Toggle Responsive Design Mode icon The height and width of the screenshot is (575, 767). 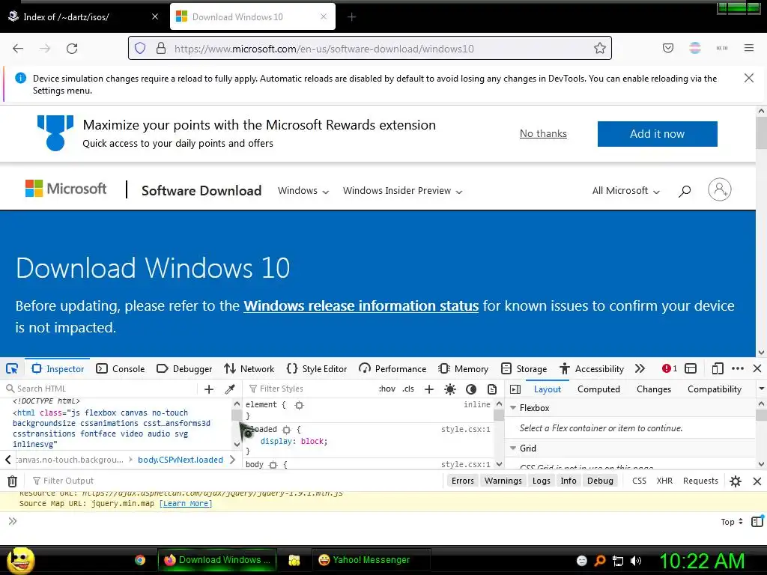pyautogui.click(x=718, y=368)
